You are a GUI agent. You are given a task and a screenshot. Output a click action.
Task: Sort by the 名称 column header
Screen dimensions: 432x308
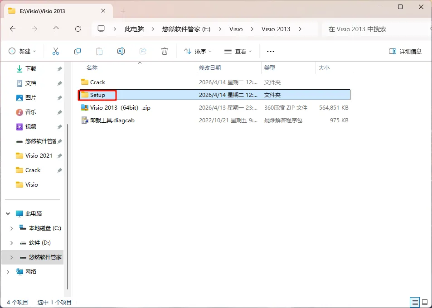coord(92,67)
